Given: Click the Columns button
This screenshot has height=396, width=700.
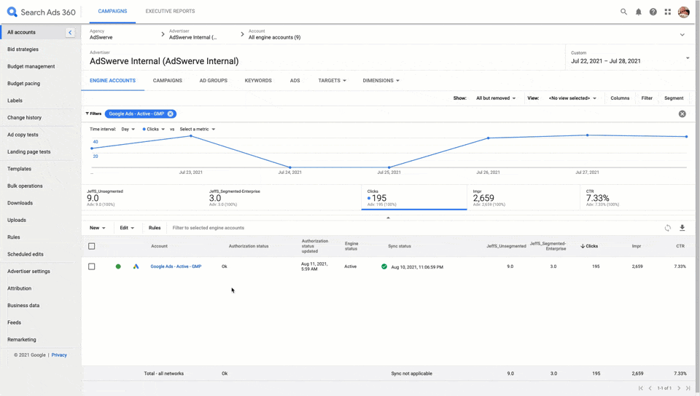Looking at the screenshot, I should point(620,98).
